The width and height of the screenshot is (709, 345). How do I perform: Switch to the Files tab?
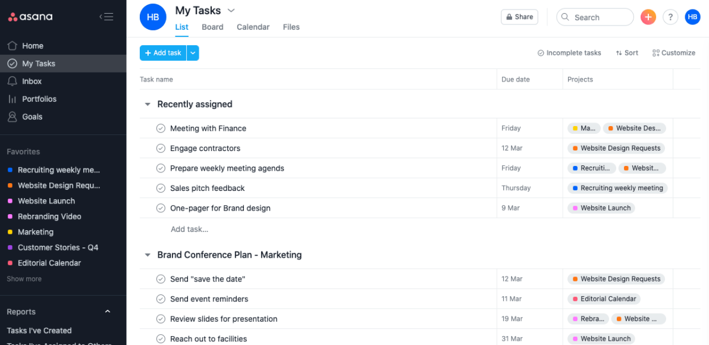pos(291,27)
